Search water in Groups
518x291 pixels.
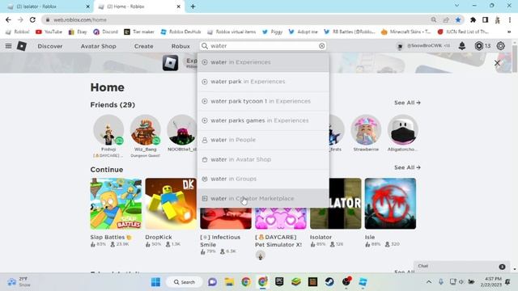click(x=263, y=179)
